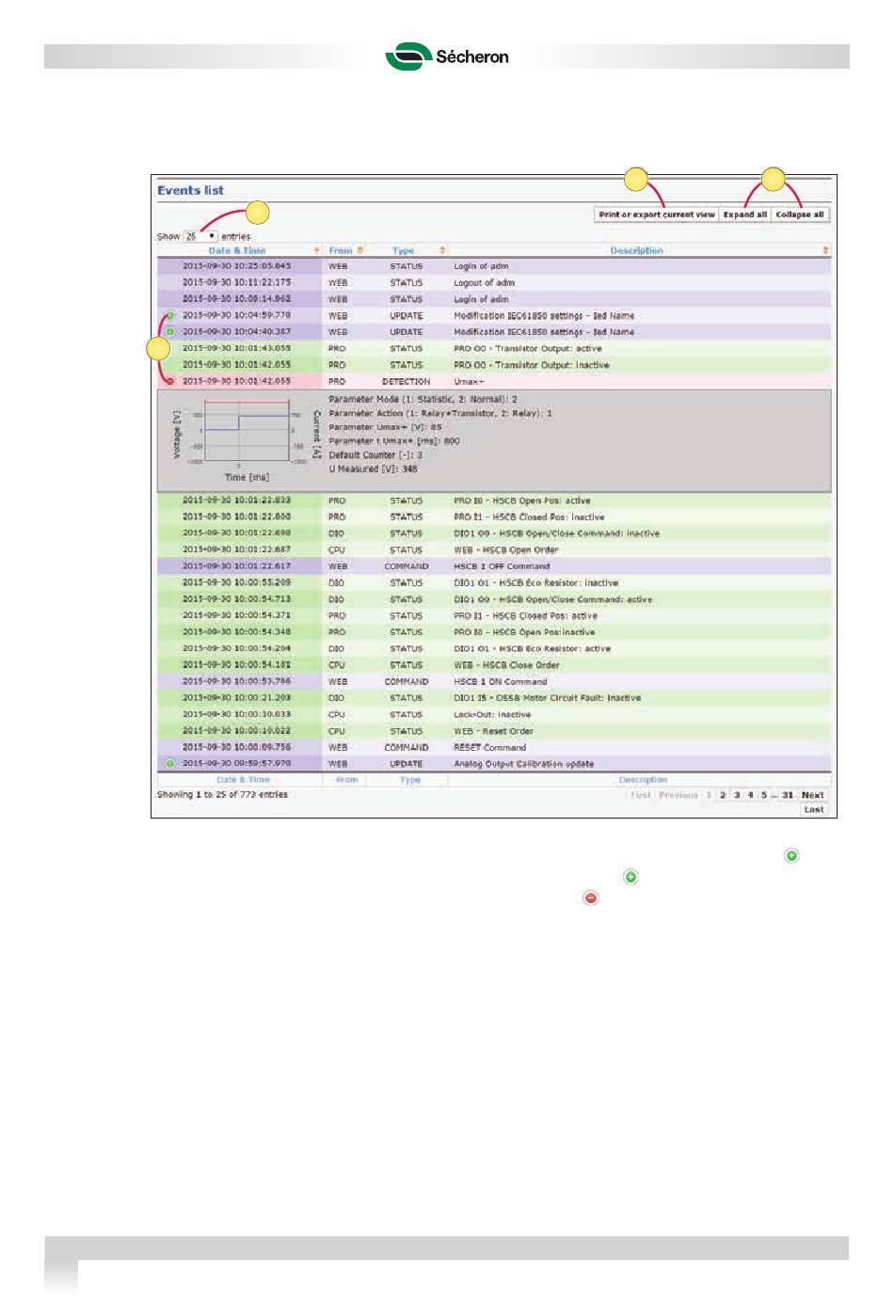The width and height of the screenshot is (894, 1305).
Task: Select page 4 in pagination
Action: point(750,795)
